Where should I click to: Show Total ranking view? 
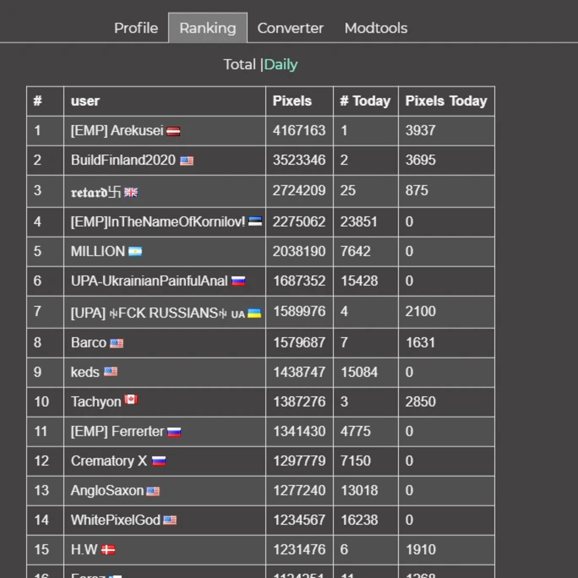240,65
